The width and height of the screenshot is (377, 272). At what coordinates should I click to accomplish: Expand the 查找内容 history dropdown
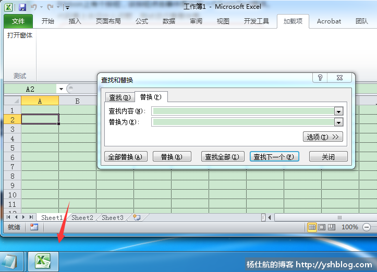point(338,112)
